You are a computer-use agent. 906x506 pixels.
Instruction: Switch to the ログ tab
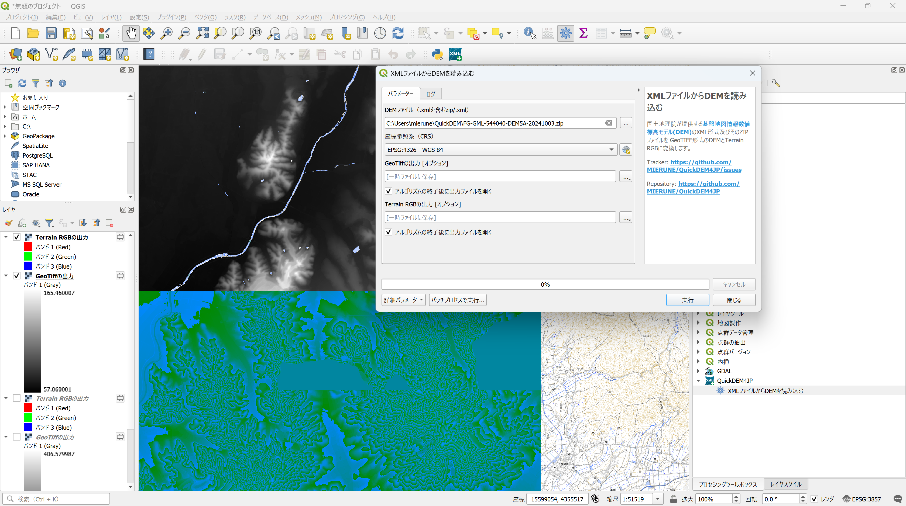click(431, 94)
